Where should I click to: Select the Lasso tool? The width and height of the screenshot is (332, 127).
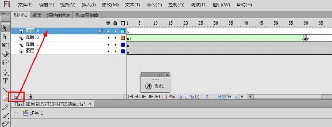5,62
